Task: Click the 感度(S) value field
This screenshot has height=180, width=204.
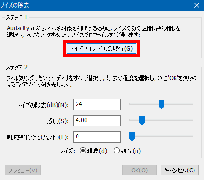Action: [97, 121]
